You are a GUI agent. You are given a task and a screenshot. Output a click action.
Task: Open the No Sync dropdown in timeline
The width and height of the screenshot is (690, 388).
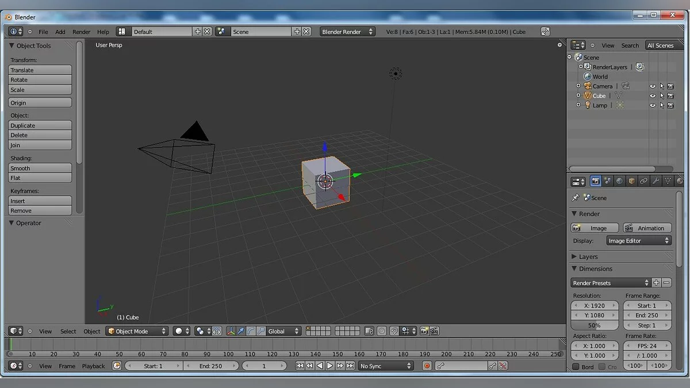(x=385, y=366)
